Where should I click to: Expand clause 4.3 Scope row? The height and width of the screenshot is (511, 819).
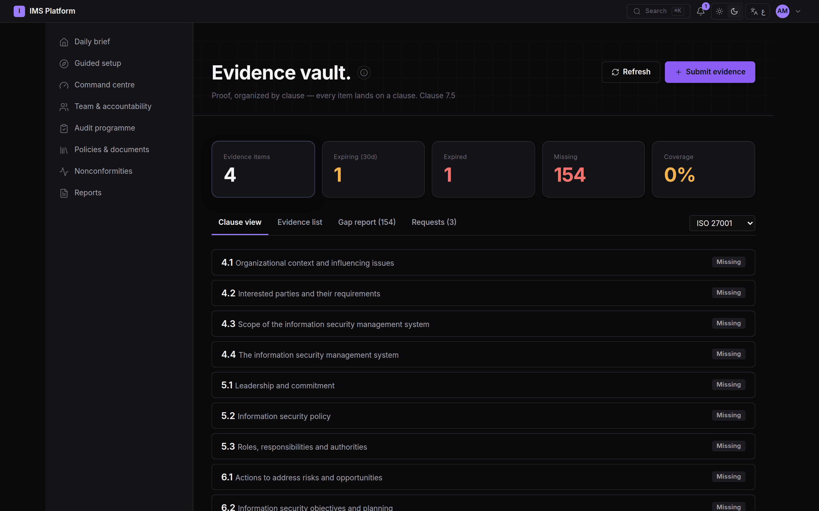tap(483, 324)
